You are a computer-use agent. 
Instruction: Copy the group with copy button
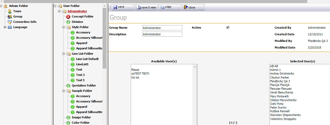tap(170, 7)
